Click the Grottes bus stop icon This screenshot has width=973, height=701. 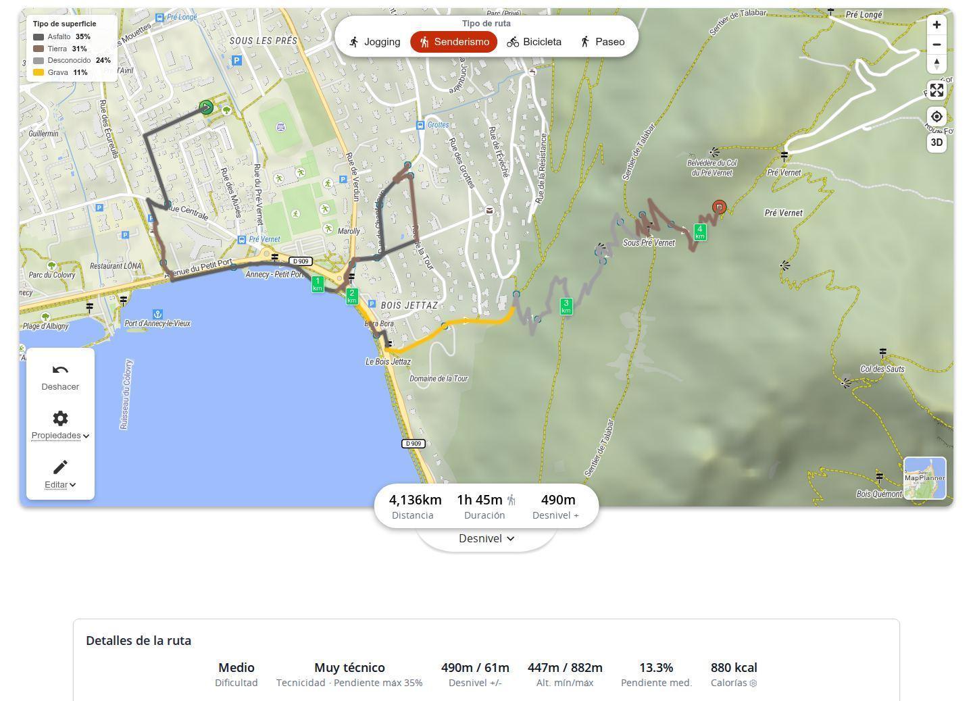[x=420, y=125]
